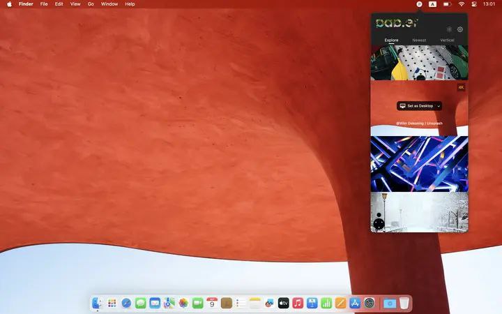
Task: Click the Pap.er icon in the menu bar
Action: pyautogui.click(x=419, y=4)
